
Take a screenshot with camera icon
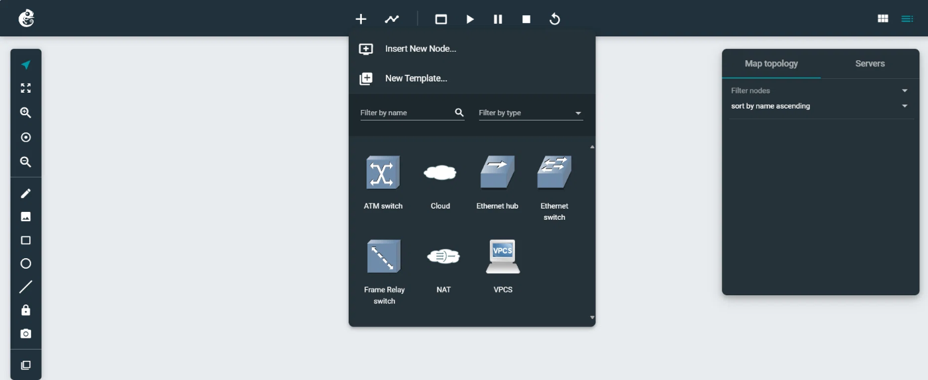point(26,334)
